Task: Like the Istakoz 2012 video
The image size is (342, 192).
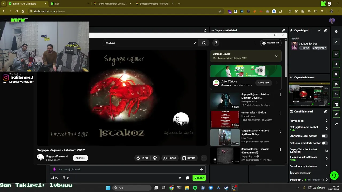Action: pos(142,158)
